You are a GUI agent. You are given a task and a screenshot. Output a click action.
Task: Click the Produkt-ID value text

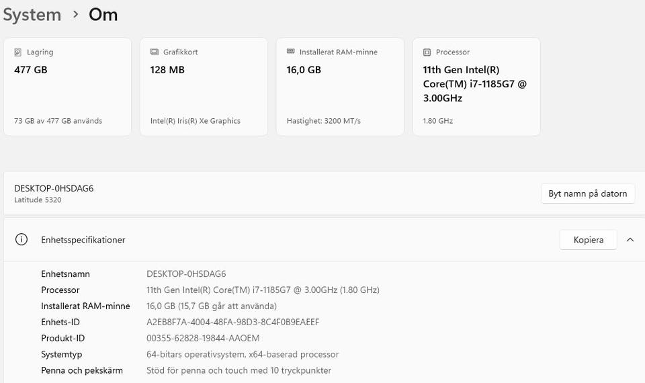coord(203,339)
